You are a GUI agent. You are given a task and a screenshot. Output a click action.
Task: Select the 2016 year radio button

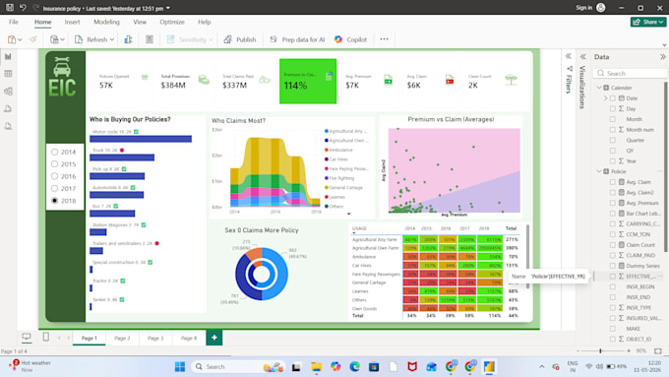pyautogui.click(x=55, y=176)
